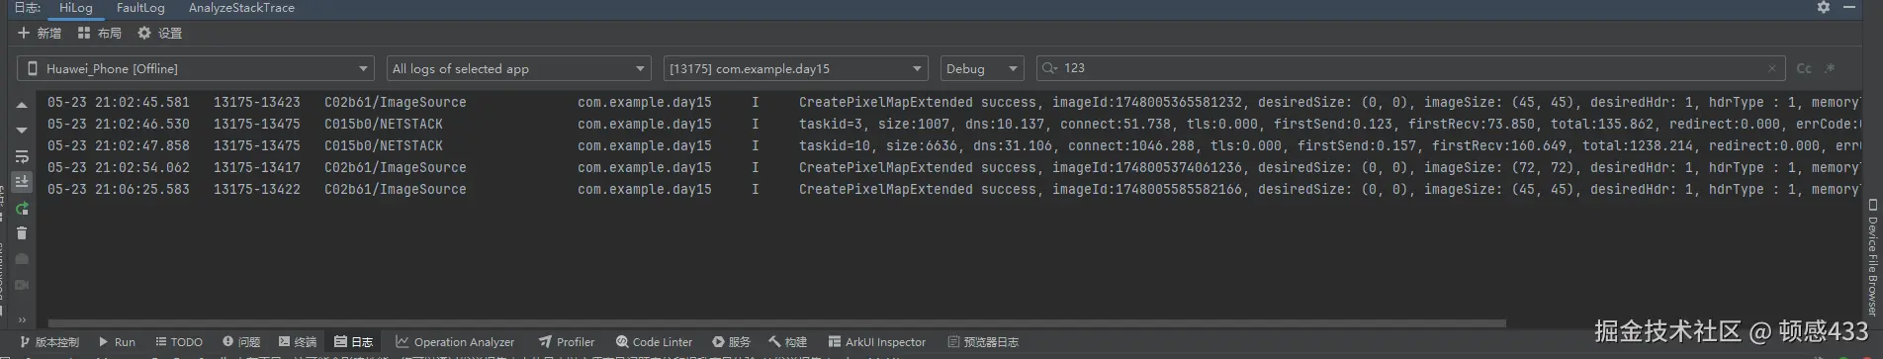Open the ArkUI Inspector tool window
Viewport: 1883px width, 359px height.
pos(877,342)
